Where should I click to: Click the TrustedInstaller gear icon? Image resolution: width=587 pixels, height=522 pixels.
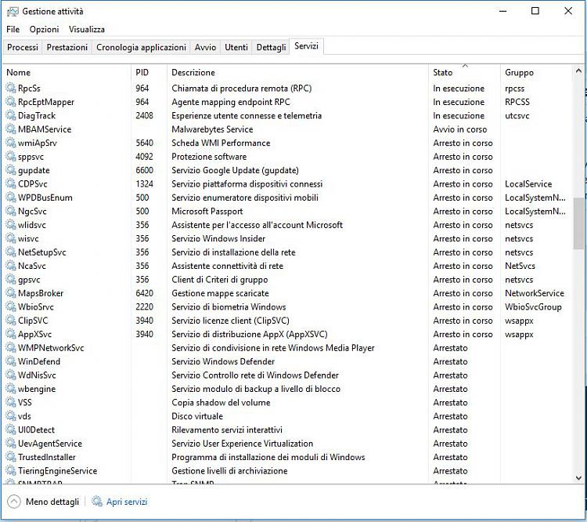click(x=11, y=457)
